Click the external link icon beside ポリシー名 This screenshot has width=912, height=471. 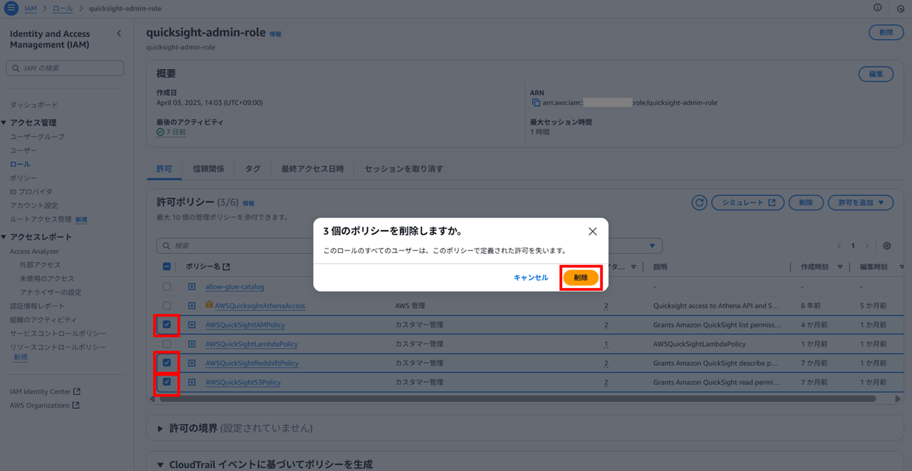click(227, 267)
